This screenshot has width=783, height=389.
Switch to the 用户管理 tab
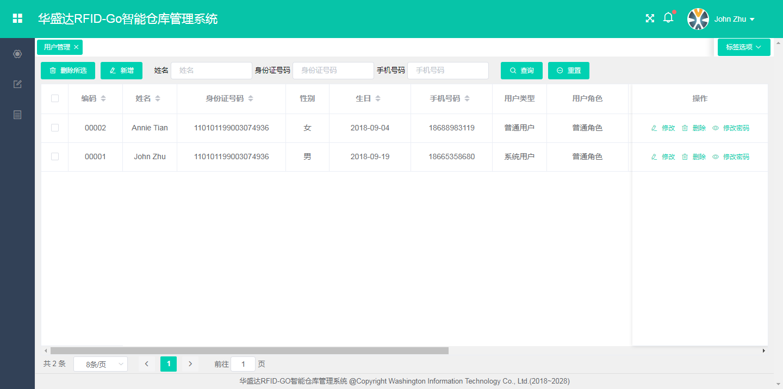(x=57, y=47)
